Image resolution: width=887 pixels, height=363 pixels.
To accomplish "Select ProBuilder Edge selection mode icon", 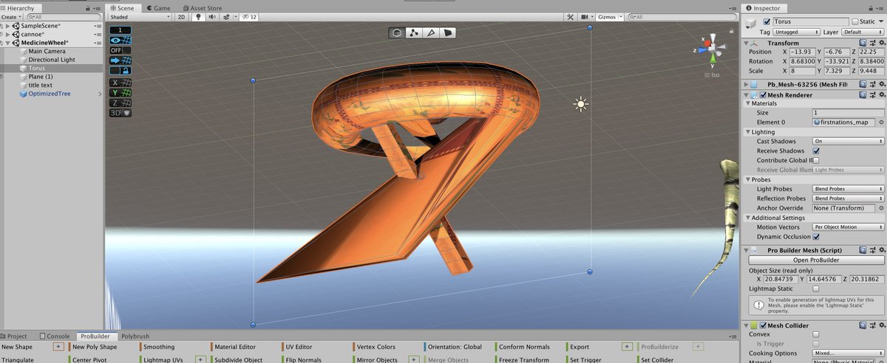I will 432,32.
